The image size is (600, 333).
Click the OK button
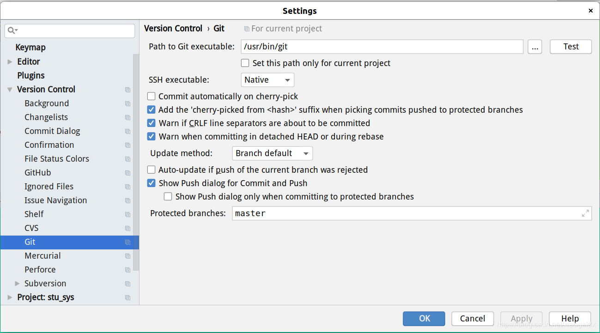tap(424, 319)
